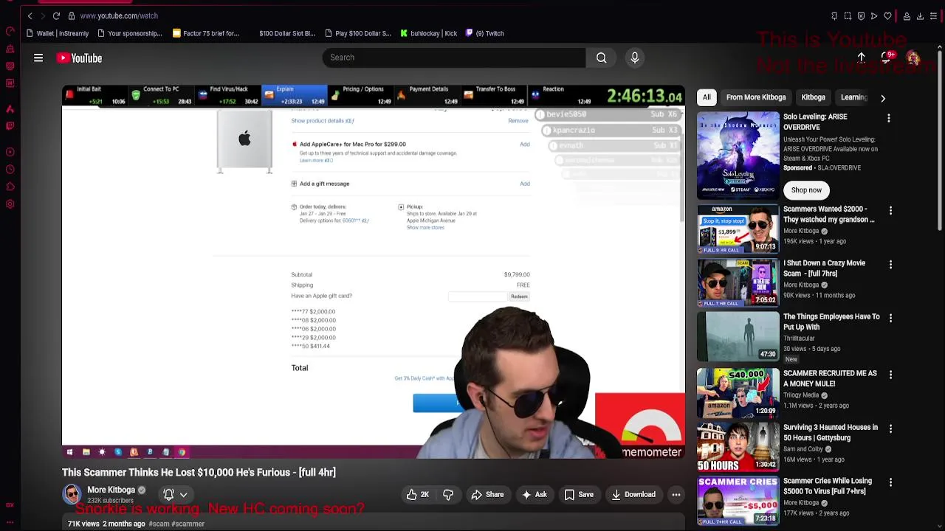Open the Wallet | inStreamly bookmark
This screenshot has width=945, height=531.
tap(57, 33)
